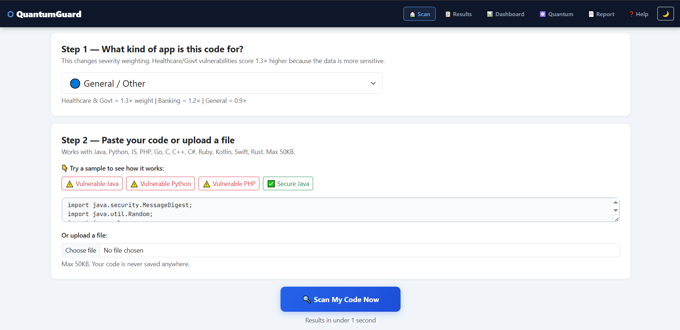
Task: Click 'Max 50KB. Your code is never saved' text
Action: point(125,264)
